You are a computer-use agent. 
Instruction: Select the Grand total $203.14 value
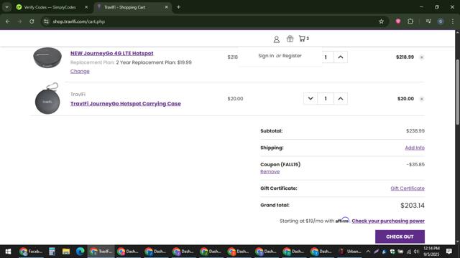(x=413, y=206)
